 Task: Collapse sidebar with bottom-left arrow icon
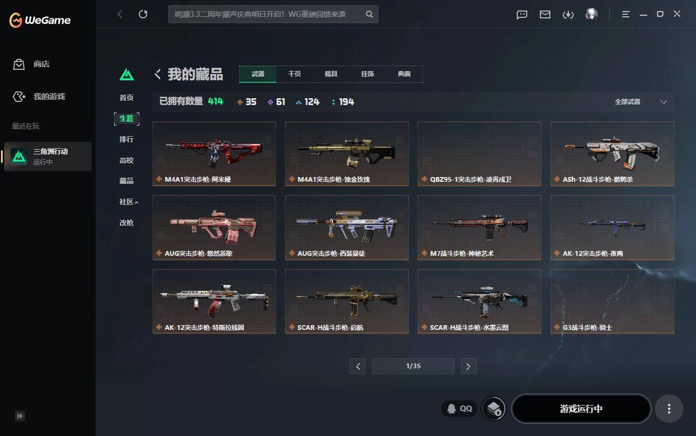tap(20, 416)
